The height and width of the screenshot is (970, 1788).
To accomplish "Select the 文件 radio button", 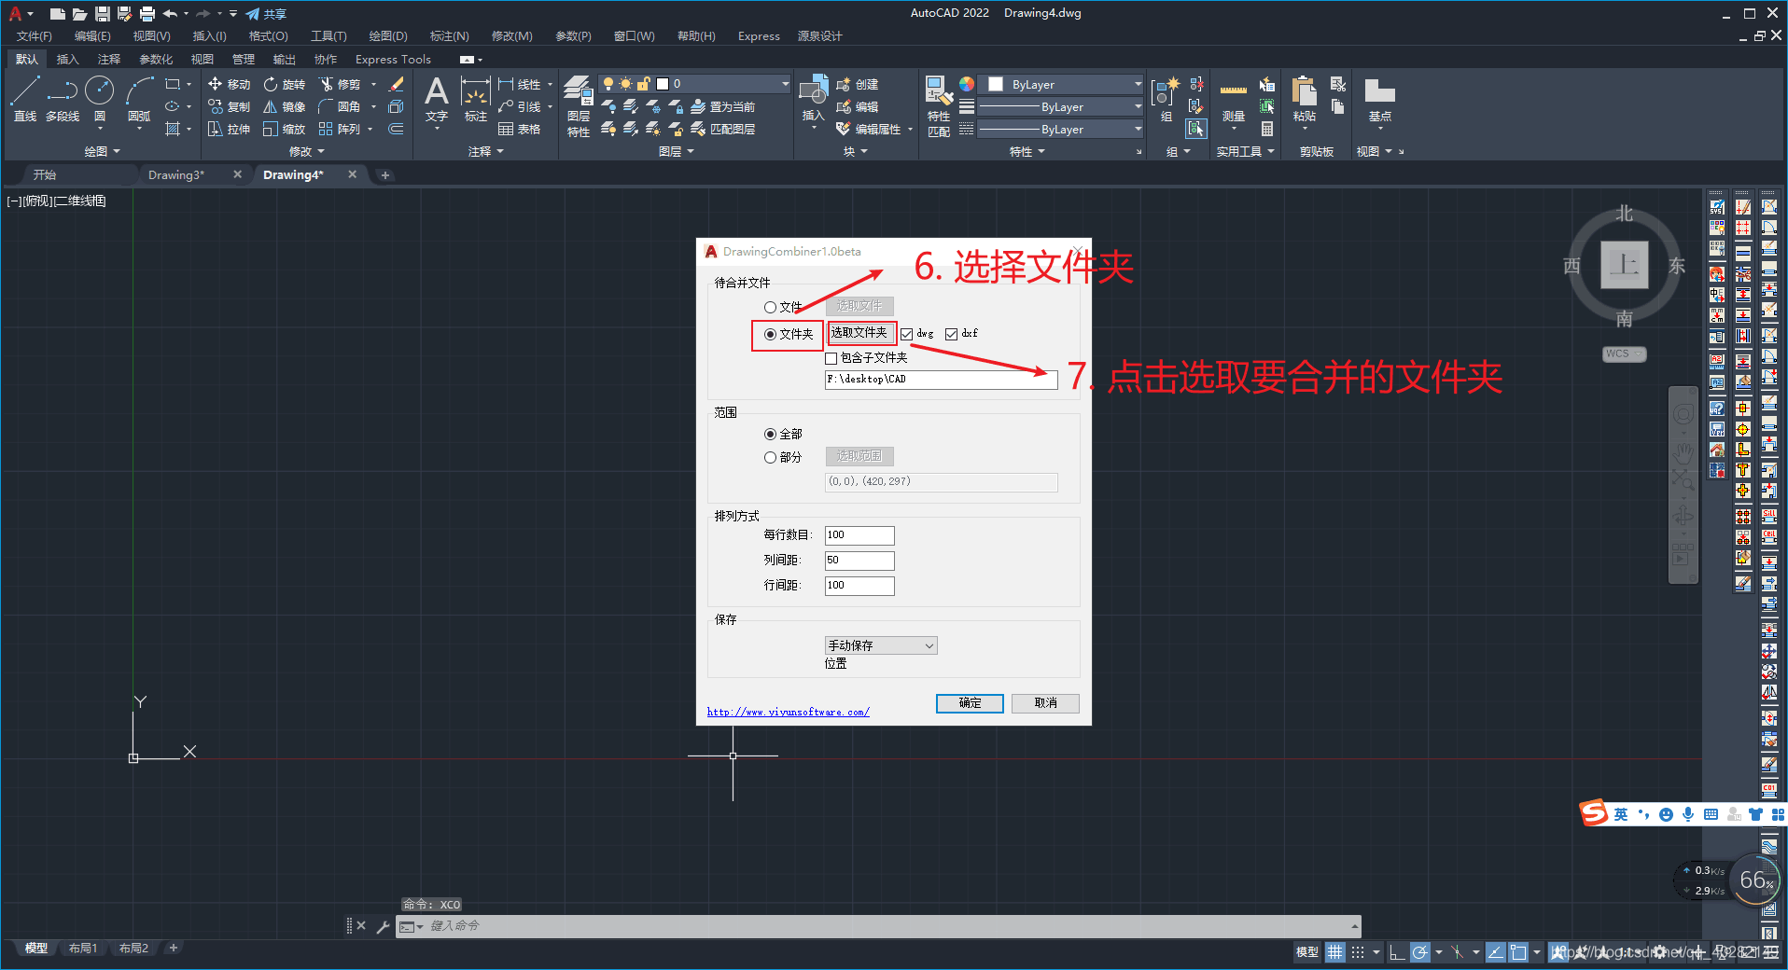I will [770, 307].
